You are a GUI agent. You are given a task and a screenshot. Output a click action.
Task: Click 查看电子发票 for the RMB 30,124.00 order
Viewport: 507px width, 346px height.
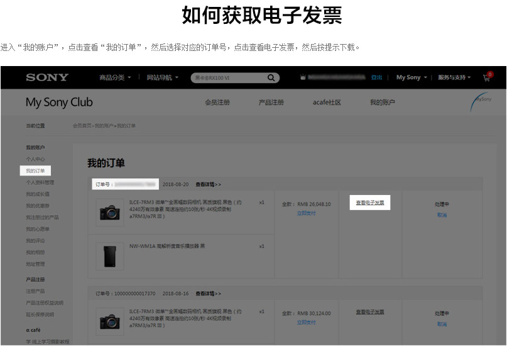coord(370,312)
